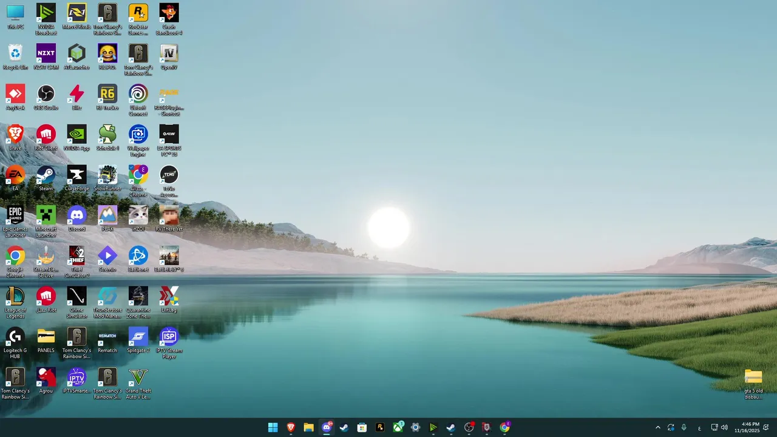Launch NVIDIA Broadcast shortcut on desktop
This screenshot has width=777, height=437.
pos(46,19)
